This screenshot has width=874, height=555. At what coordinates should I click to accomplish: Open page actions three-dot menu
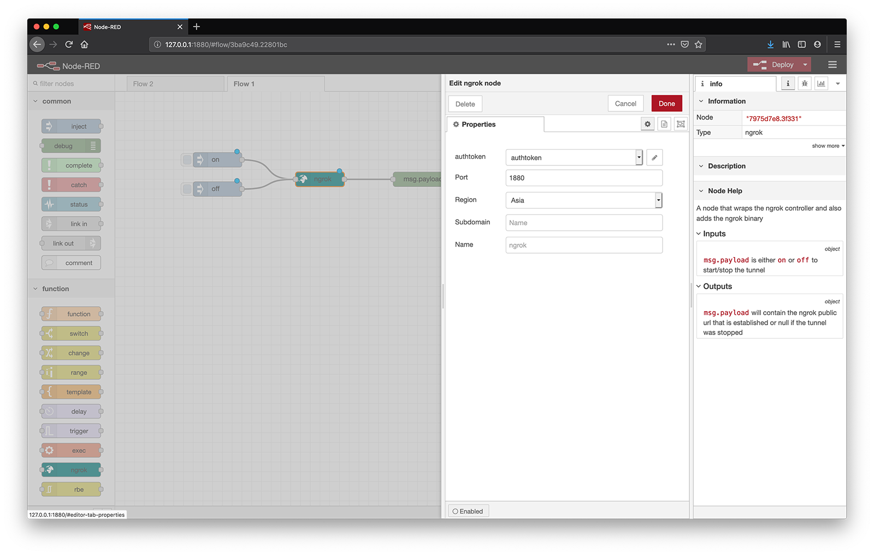pyautogui.click(x=671, y=44)
